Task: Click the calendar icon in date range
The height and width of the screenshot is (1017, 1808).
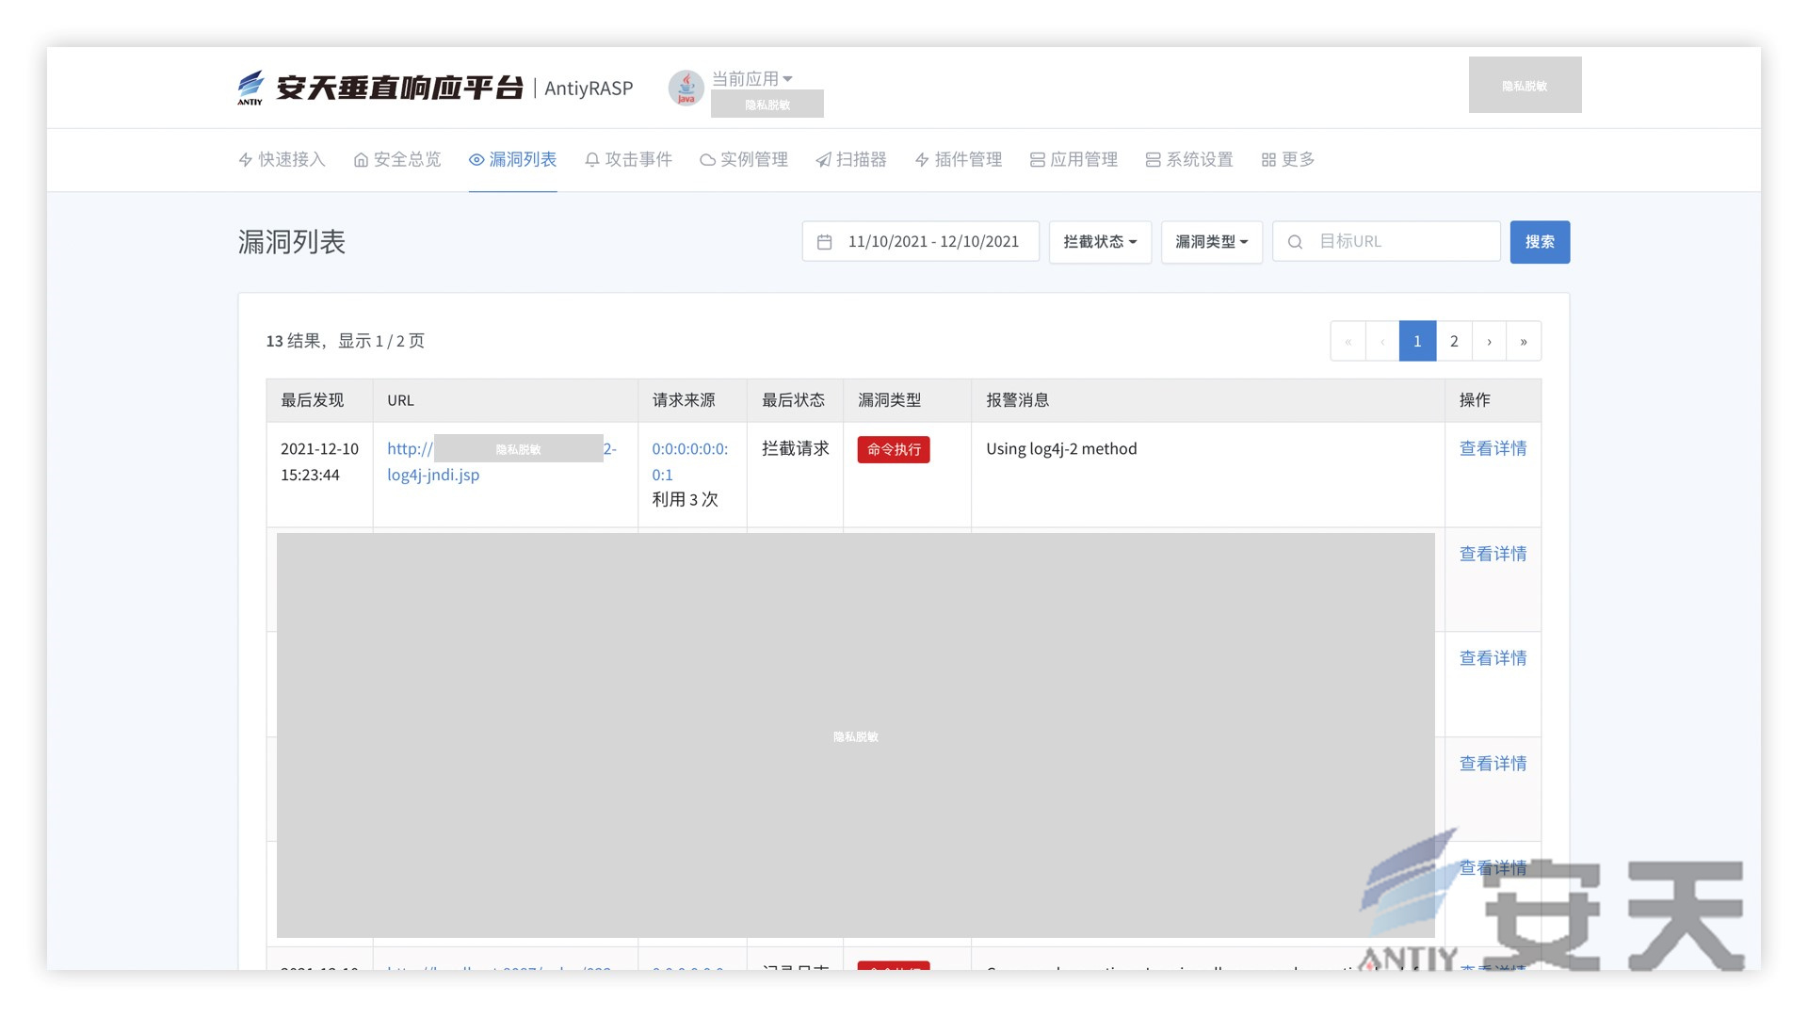Action: (824, 242)
